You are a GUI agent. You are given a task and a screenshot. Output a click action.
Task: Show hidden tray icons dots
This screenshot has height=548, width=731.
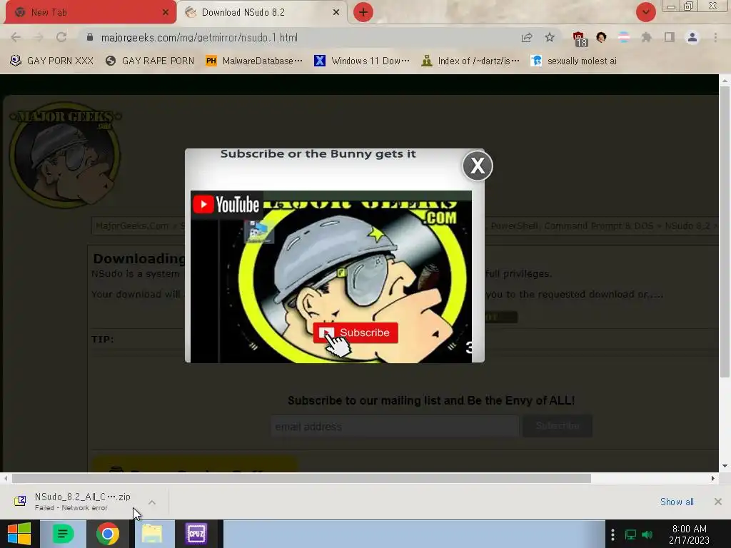[x=612, y=534]
